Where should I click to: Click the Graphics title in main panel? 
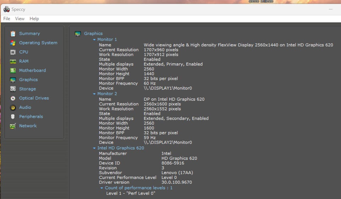[x=93, y=33]
